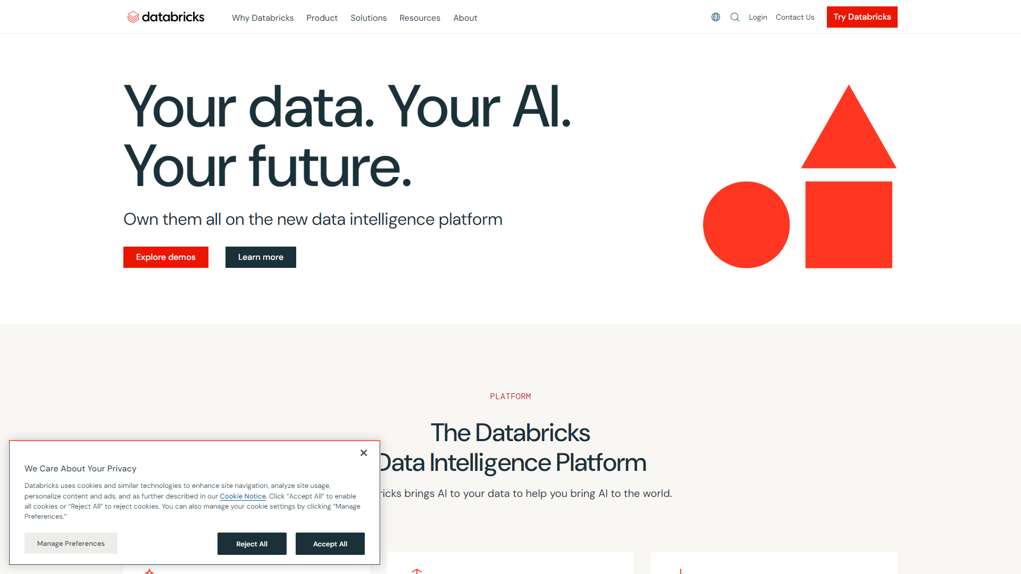Click the About navigation item
The image size is (1021, 574).
coord(464,17)
